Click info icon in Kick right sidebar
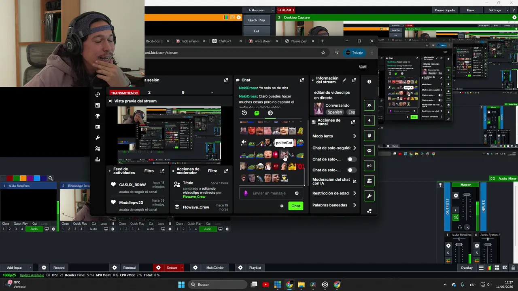 click(369, 82)
